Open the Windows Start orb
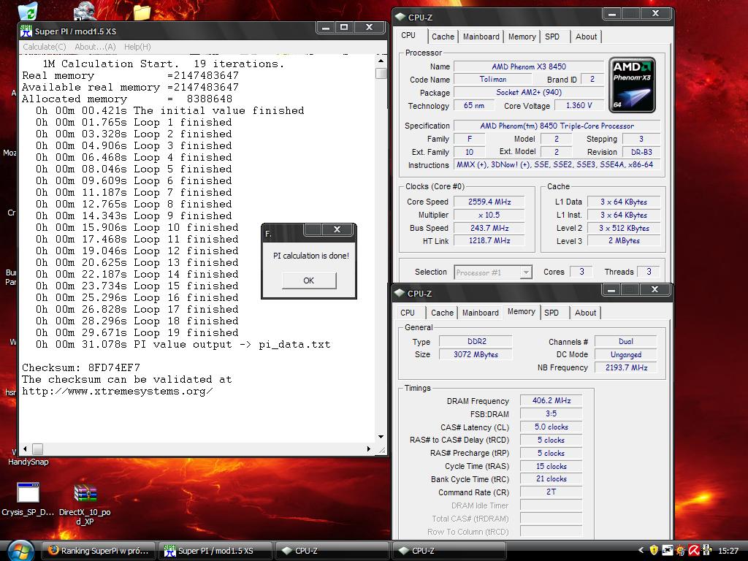This screenshot has width=748, height=561. (20, 551)
